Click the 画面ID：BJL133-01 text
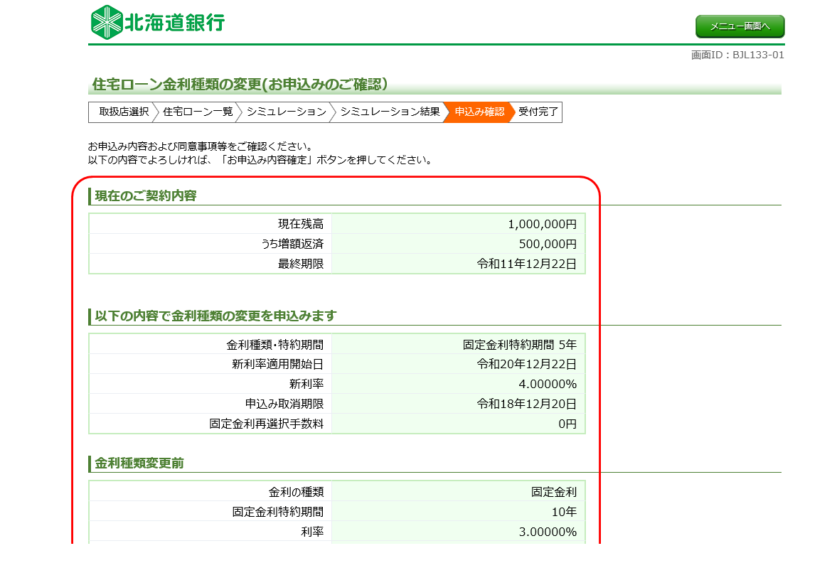The width and height of the screenshot is (832, 563). pos(737,55)
